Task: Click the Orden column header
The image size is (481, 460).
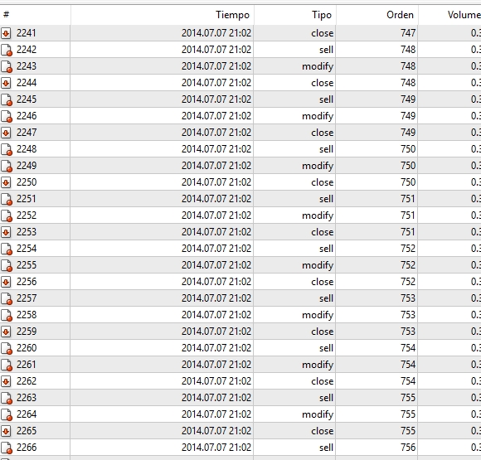Action: [x=400, y=15]
